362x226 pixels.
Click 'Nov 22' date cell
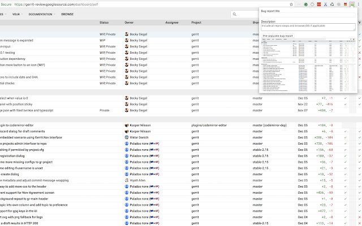(x=303, y=104)
